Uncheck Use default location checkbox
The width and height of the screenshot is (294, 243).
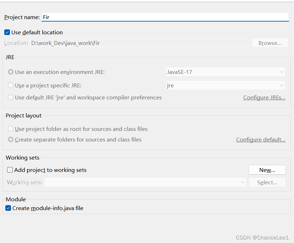pyautogui.click(x=7, y=32)
